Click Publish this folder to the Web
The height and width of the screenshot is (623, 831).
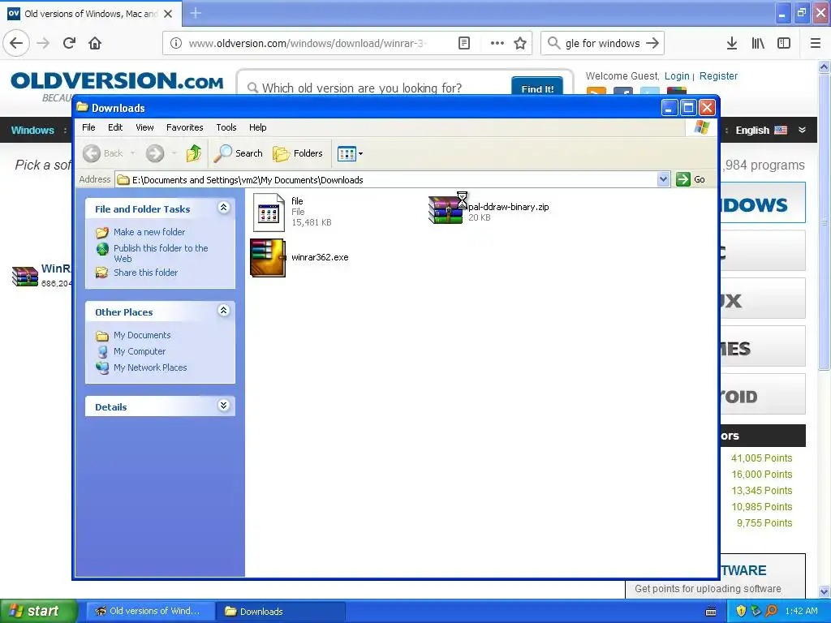tap(161, 253)
